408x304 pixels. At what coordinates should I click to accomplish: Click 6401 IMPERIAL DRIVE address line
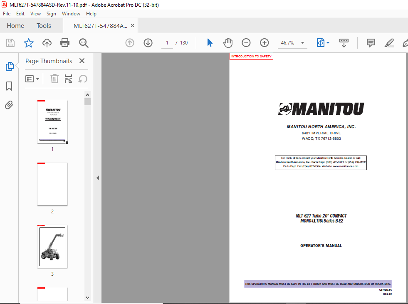321,133
